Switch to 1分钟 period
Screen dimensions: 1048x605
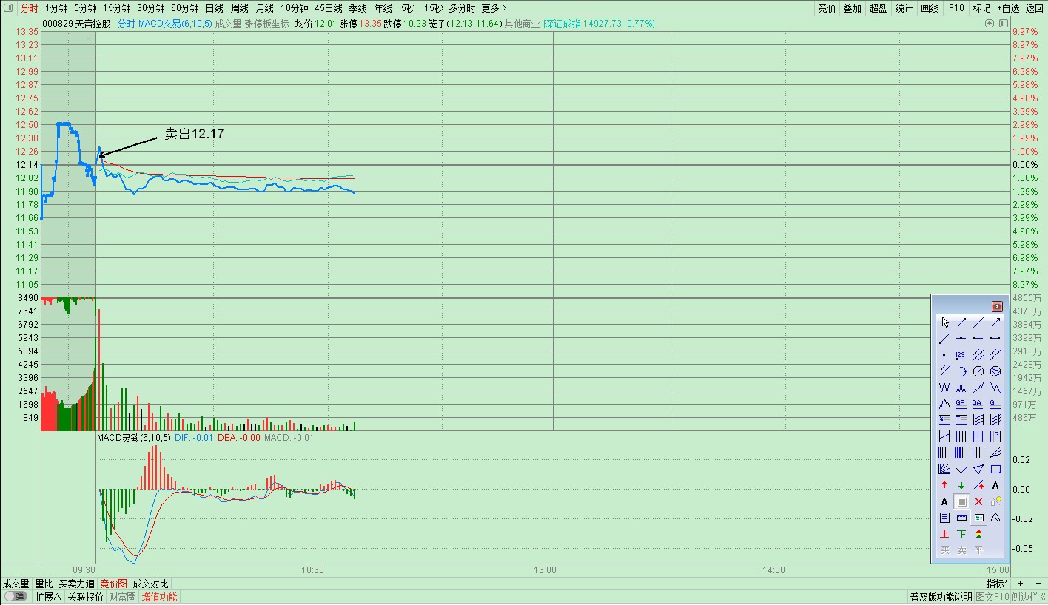tap(57, 8)
